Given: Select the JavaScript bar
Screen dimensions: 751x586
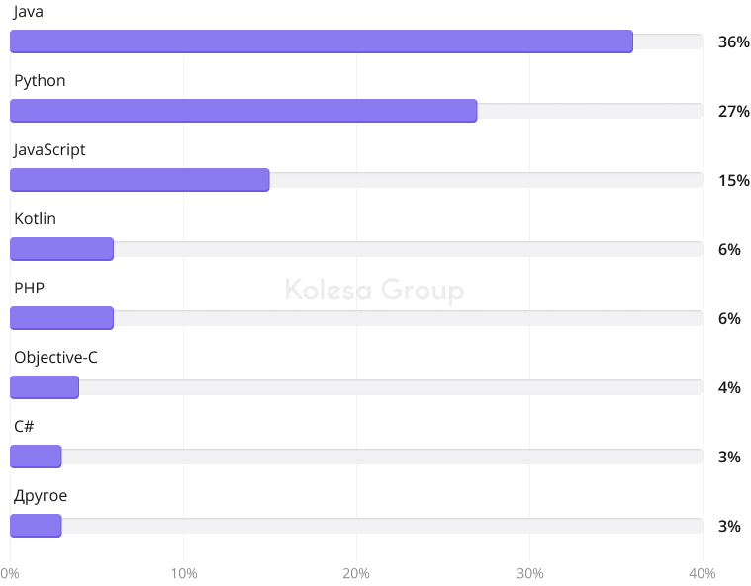Looking at the screenshot, I should coord(140,180).
